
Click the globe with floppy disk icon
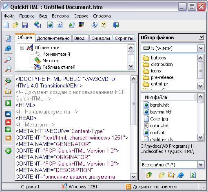pos(38,25)
